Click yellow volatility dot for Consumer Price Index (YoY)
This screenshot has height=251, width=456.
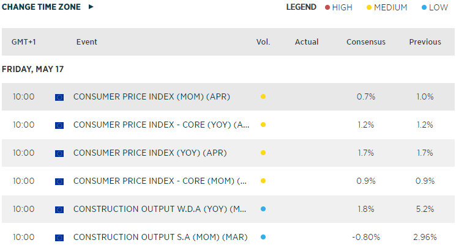(x=263, y=153)
